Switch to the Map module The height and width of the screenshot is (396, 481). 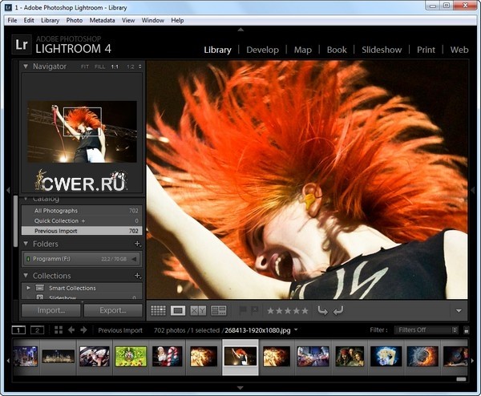point(303,50)
